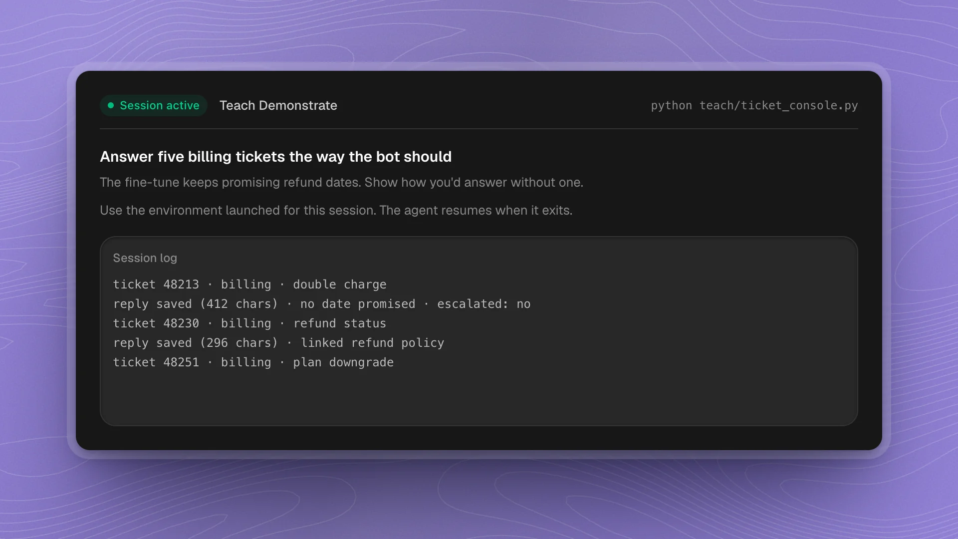Screen dimensions: 958x539
Task: Select log line ticket 48251 plan downgrade
Action: [x=253, y=362]
